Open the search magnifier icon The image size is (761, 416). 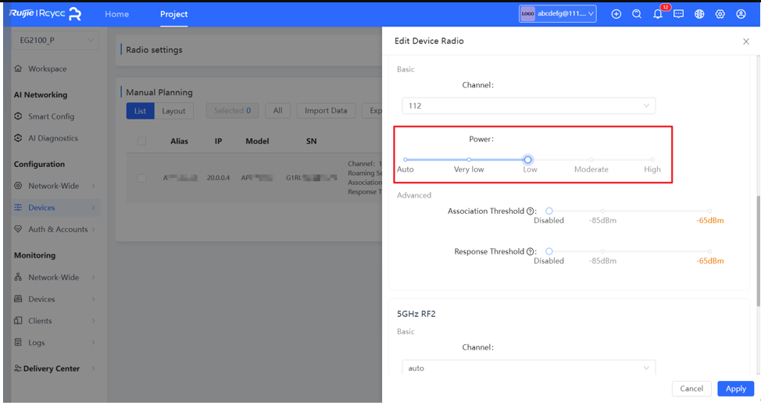637,14
